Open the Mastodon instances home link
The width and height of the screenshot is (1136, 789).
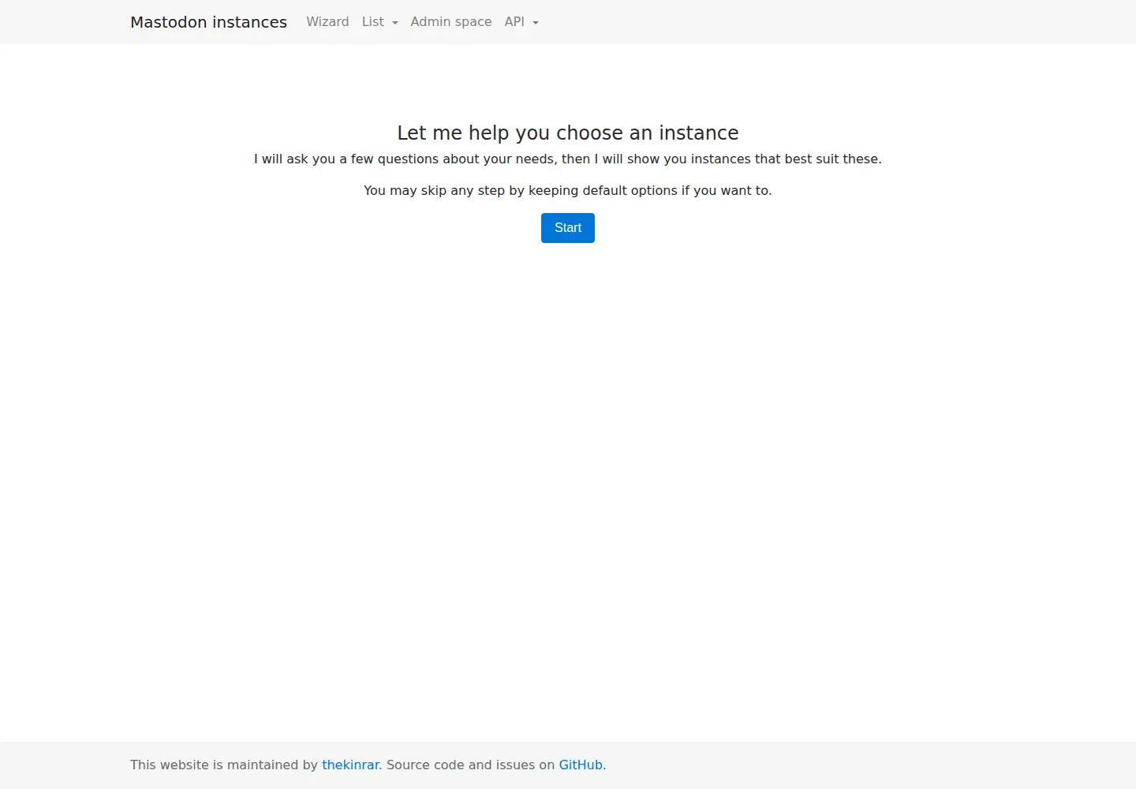[208, 22]
